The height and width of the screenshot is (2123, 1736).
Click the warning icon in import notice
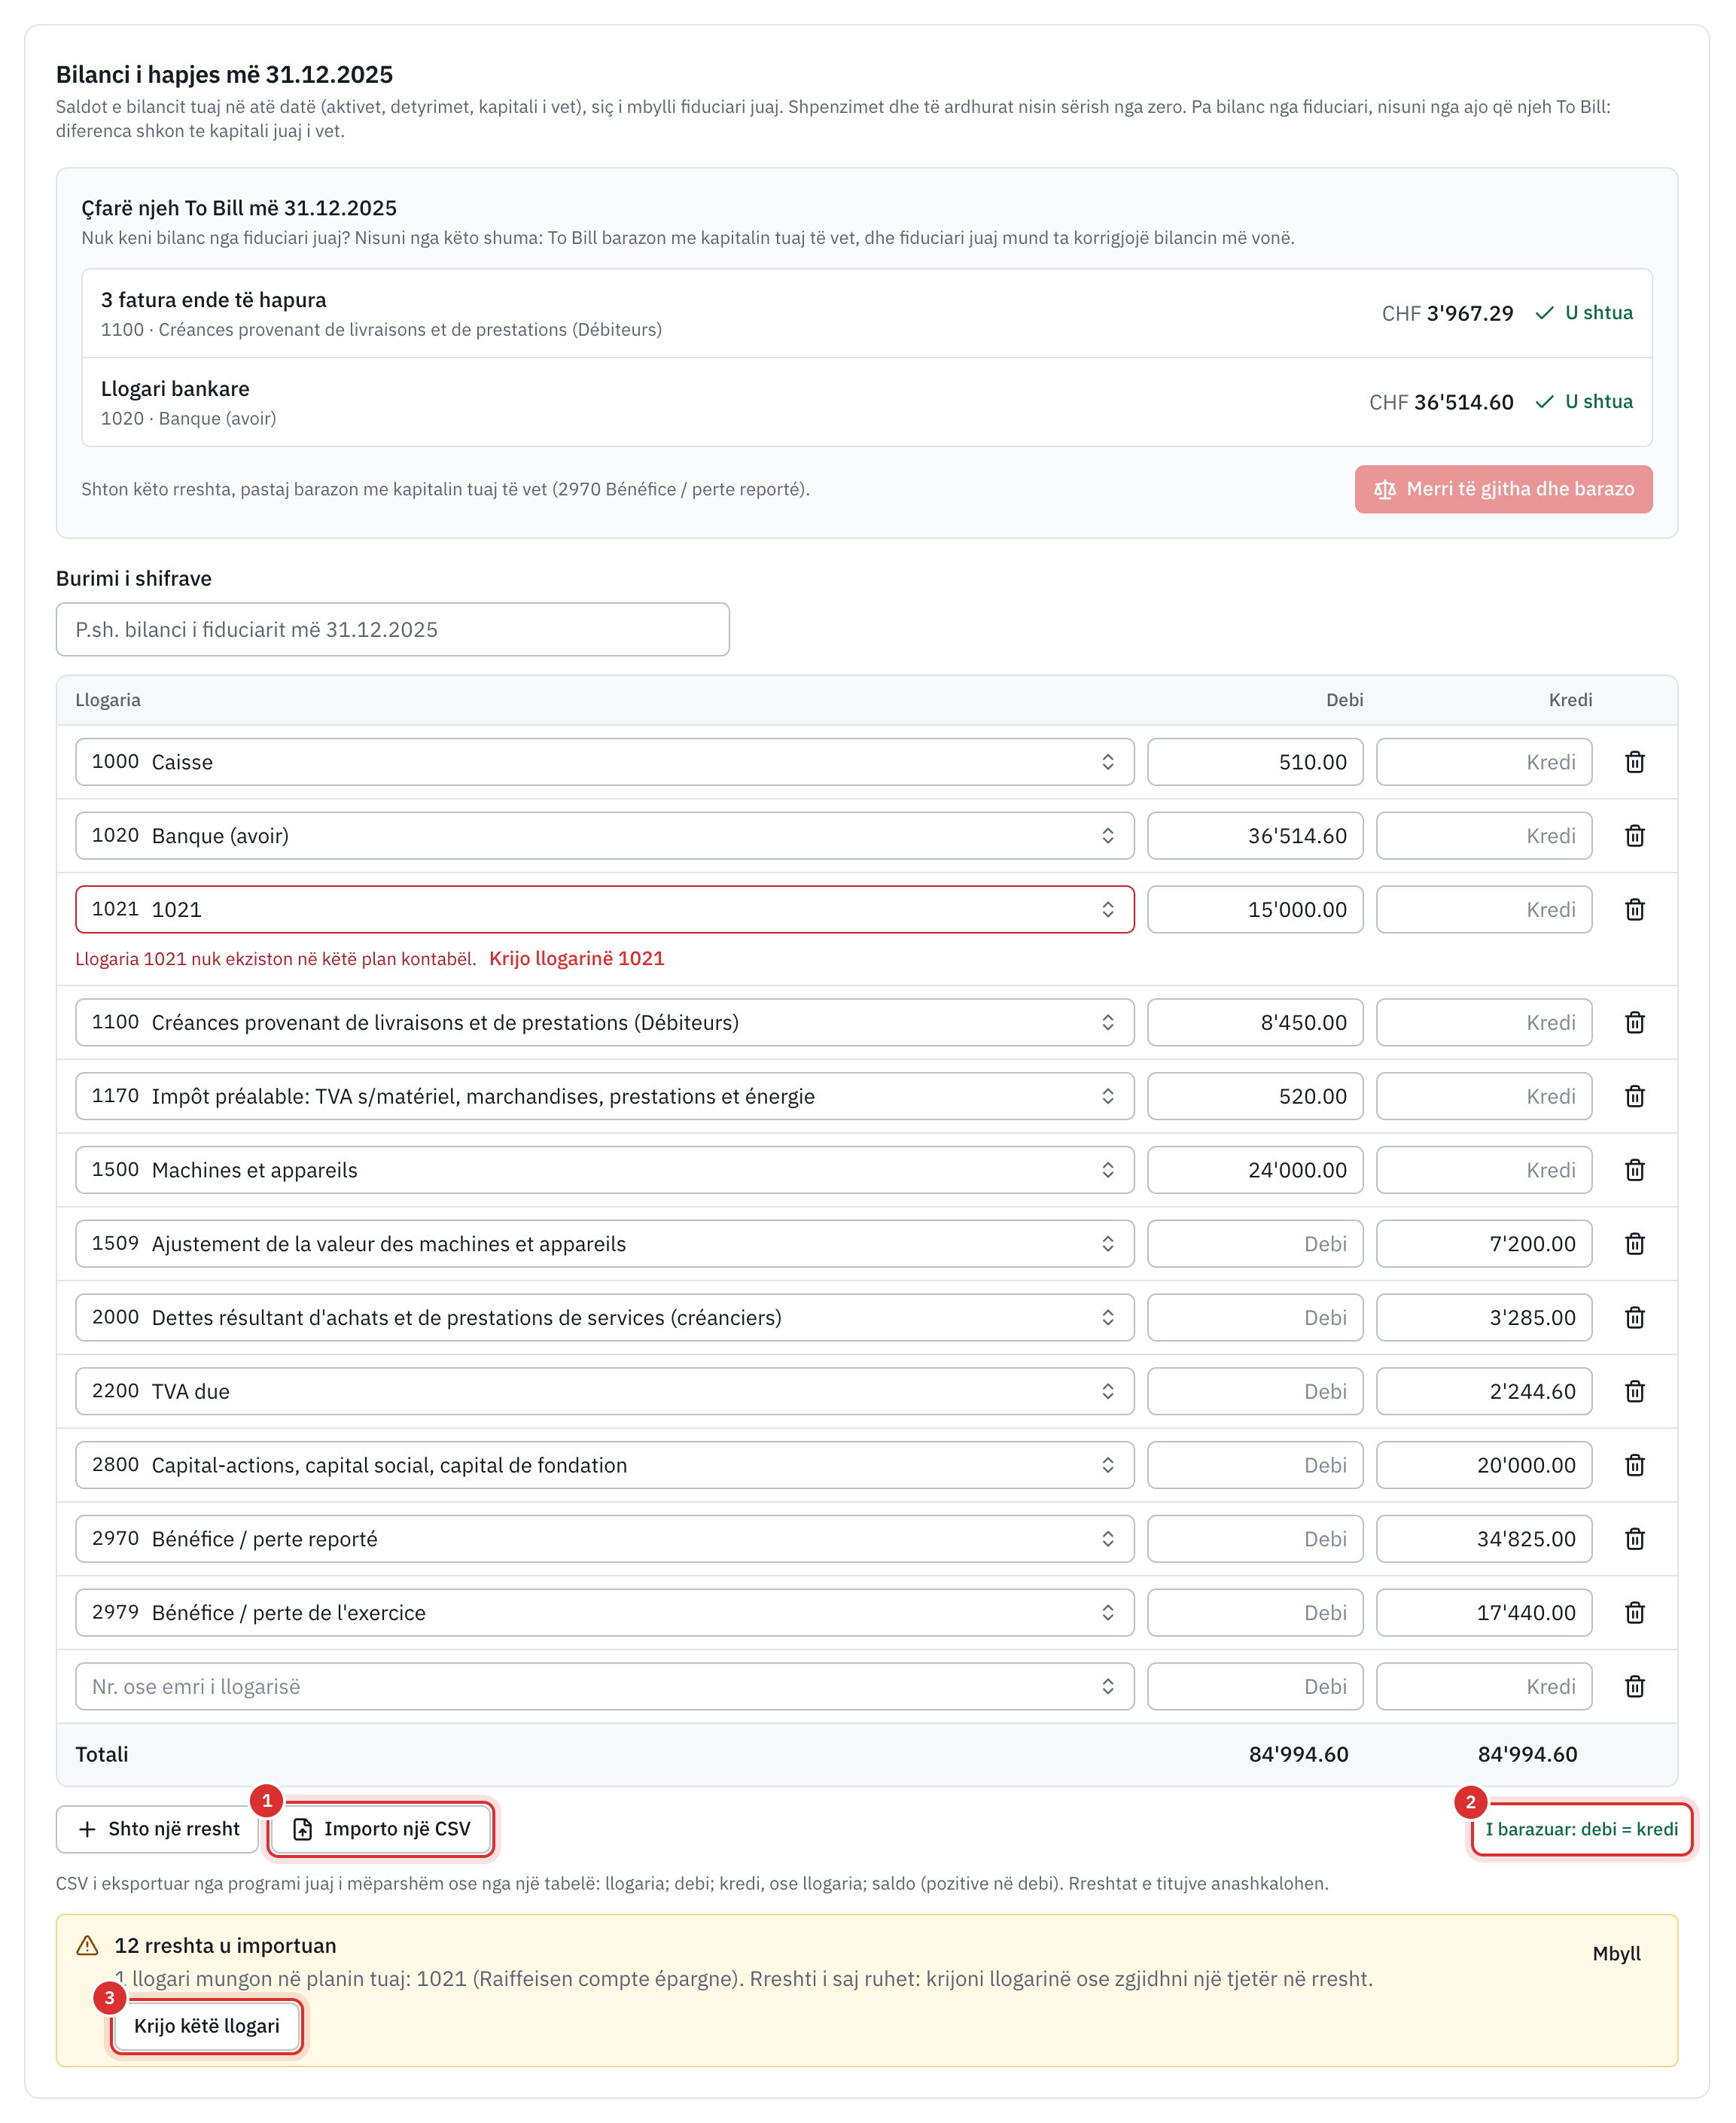click(88, 1946)
